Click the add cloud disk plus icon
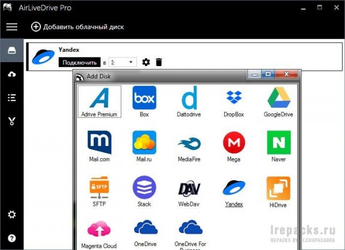345x250 pixels. click(x=36, y=27)
